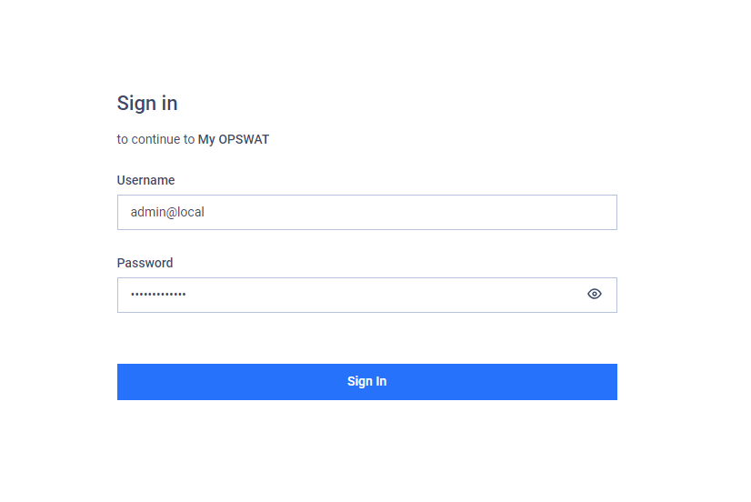The height and width of the screenshot is (502, 751).
Task: Show the password using the eye icon
Action: 594,294
